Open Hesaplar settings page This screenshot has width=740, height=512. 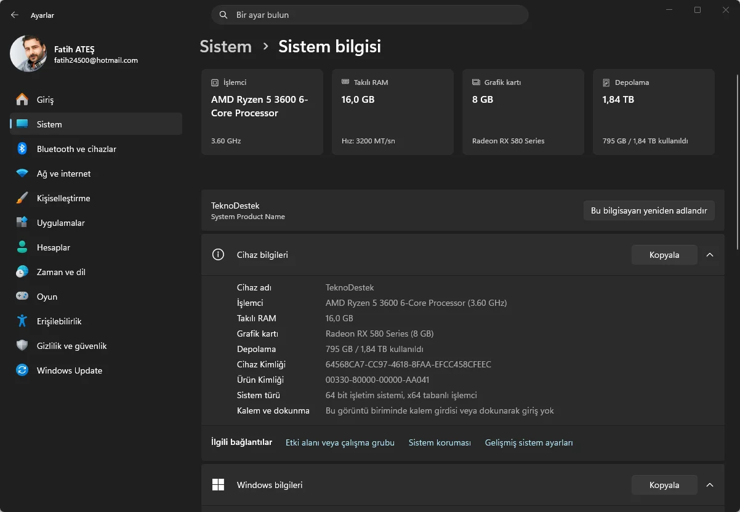[x=96, y=247]
